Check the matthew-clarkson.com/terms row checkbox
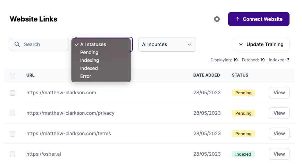The image size is (302, 164). (x=12, y=133)
